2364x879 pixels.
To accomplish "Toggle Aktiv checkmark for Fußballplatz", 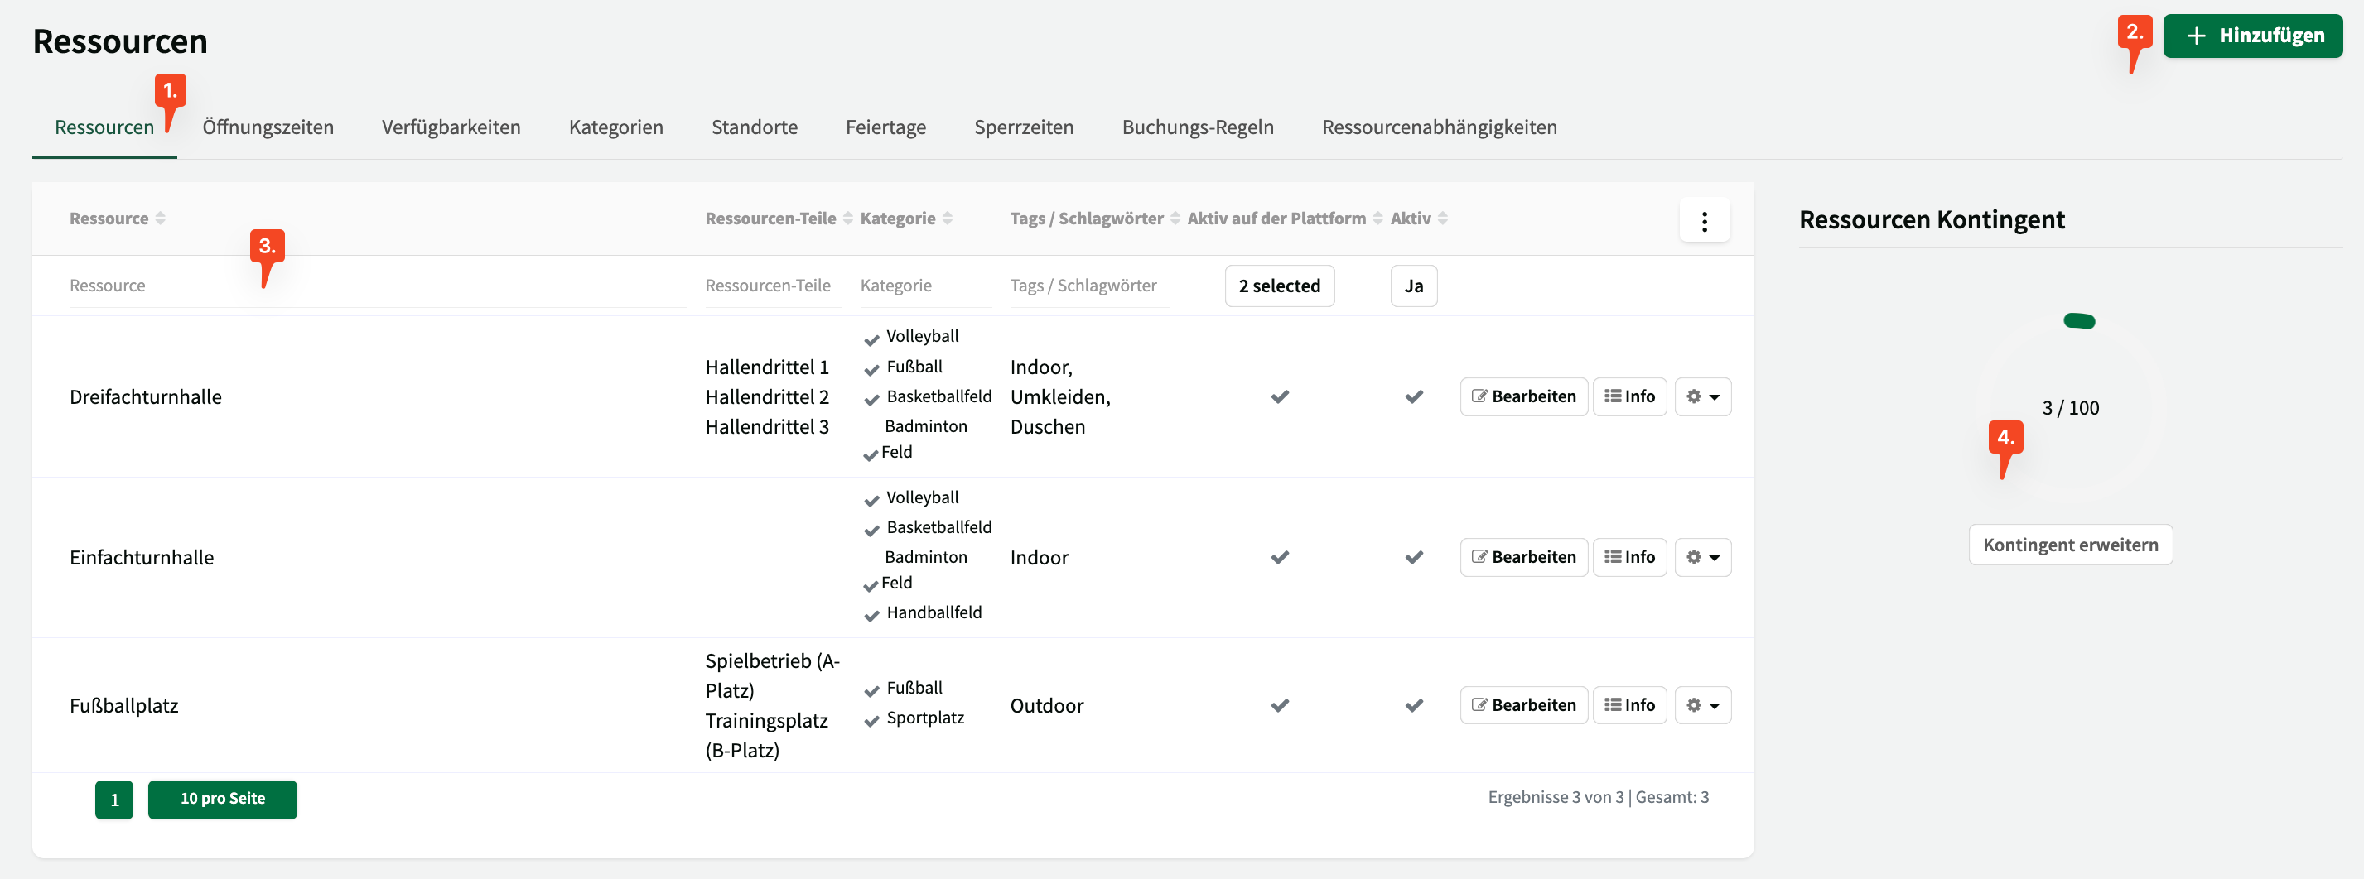I will tap(1413, 705).
